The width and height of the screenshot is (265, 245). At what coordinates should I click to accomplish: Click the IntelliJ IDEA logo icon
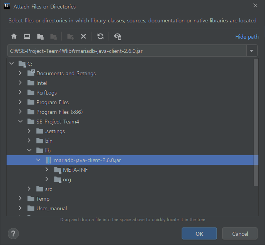point(7,7)
